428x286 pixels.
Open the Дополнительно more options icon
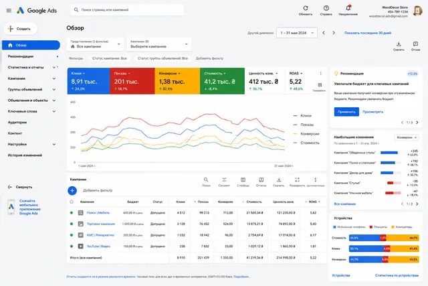pos(316,180)
